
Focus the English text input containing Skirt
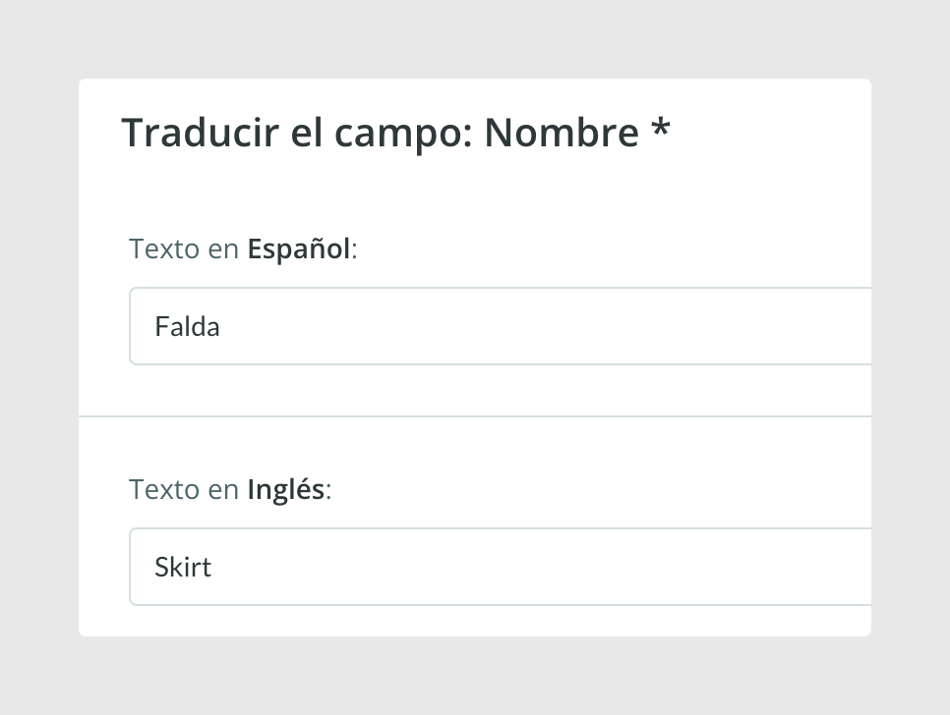[501, 567]
